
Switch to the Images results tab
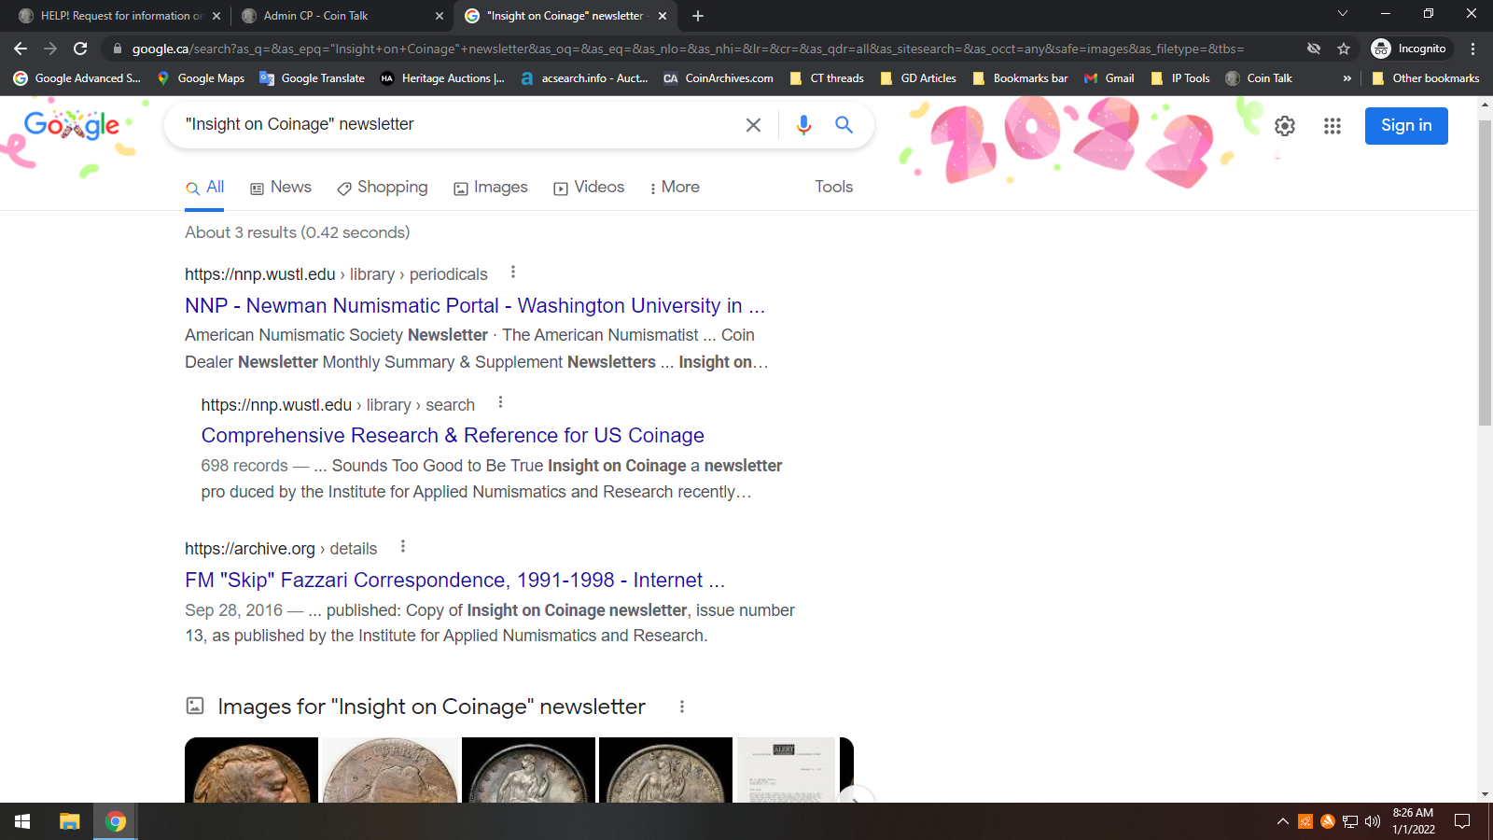[x=491, y=188]
